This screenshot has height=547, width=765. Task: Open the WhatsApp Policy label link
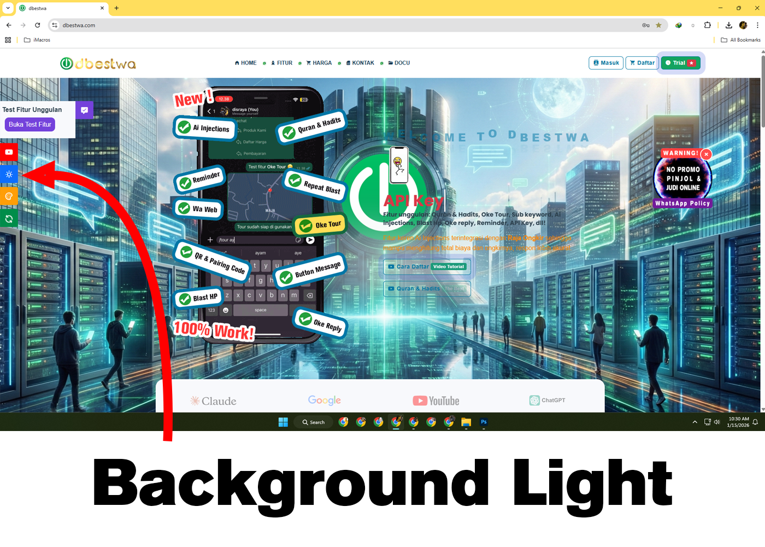(x=682, y=203)
